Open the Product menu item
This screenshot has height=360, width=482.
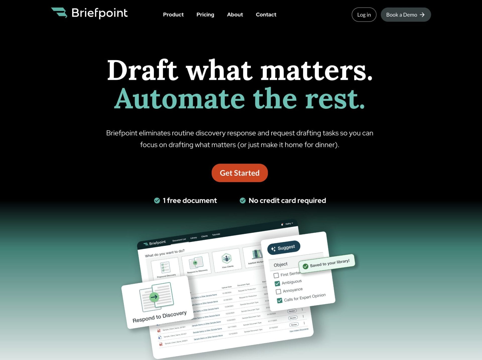point(173,14)
